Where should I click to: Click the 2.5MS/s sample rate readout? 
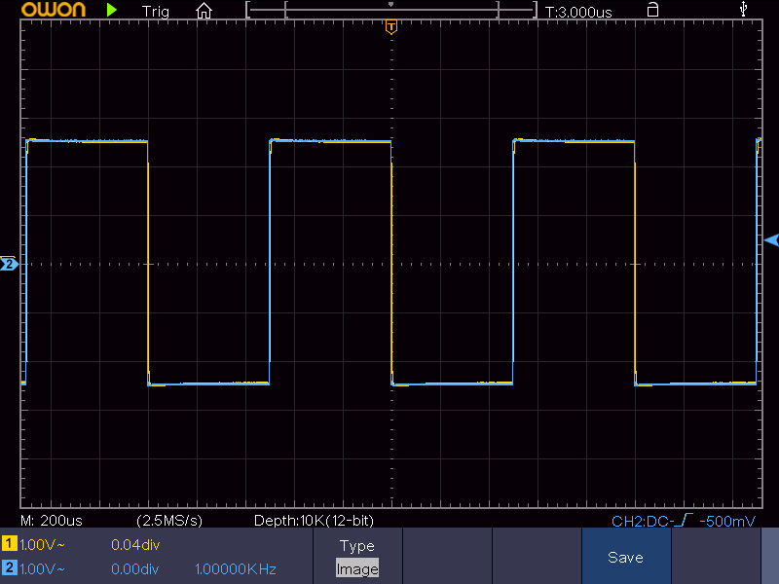[x=169, y=521]
